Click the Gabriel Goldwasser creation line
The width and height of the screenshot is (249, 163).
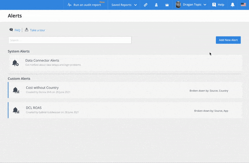52,113
